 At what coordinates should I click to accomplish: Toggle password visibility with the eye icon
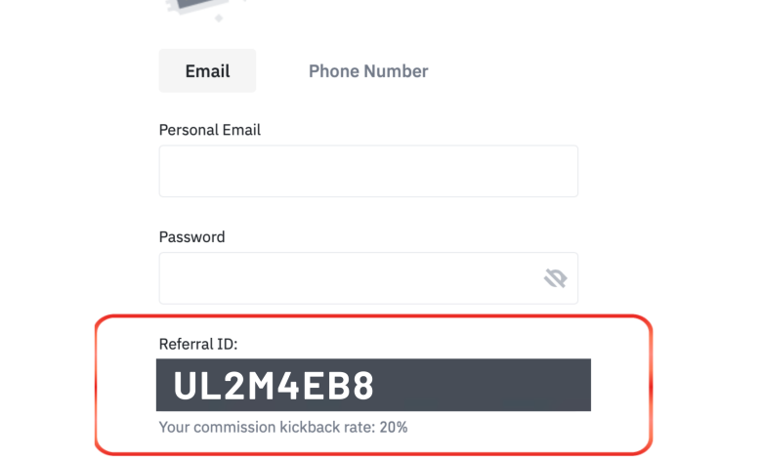[x=555, y=278]
